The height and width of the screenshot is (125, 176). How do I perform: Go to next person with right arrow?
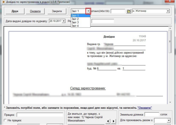[x=113, y=121]
